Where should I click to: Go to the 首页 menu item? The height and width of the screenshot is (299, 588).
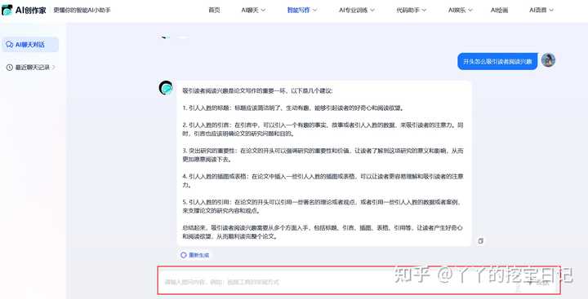pos(214,10)
